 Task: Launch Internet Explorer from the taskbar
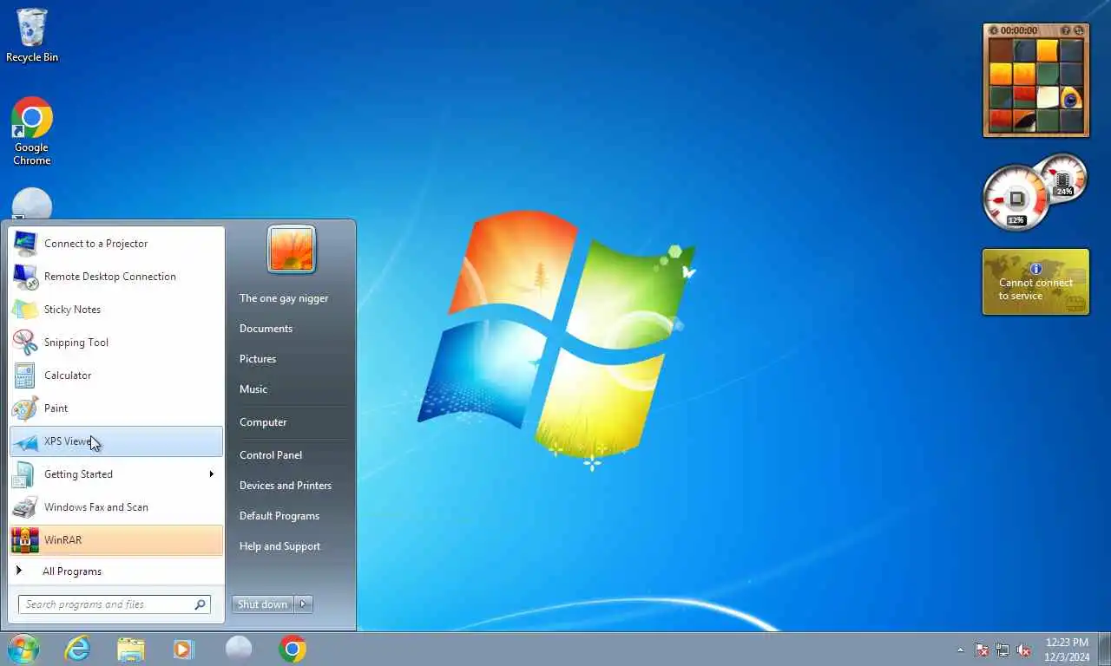[77, 649]
